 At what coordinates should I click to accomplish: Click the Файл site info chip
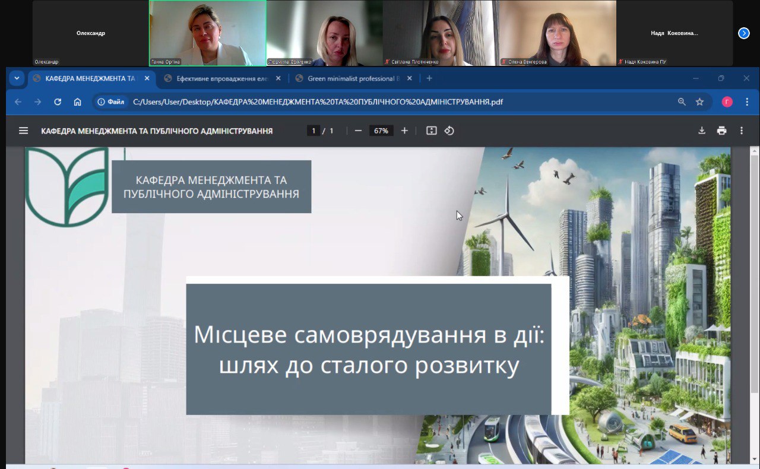coord(111,102)
